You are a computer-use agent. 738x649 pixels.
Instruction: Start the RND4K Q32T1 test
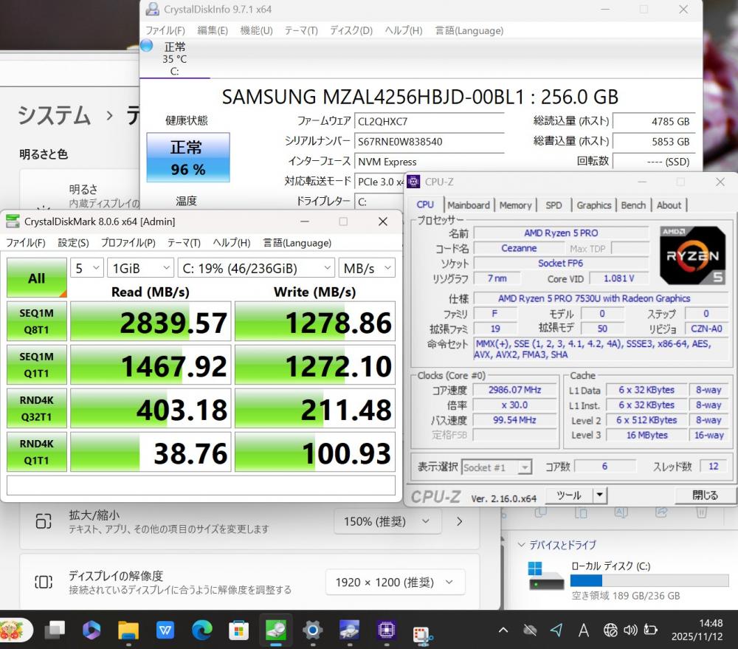37,408
